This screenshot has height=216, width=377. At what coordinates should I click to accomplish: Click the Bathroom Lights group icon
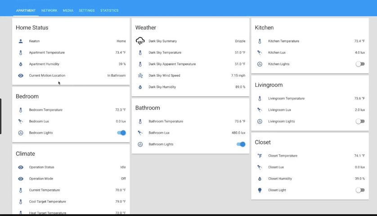(140, 144)
